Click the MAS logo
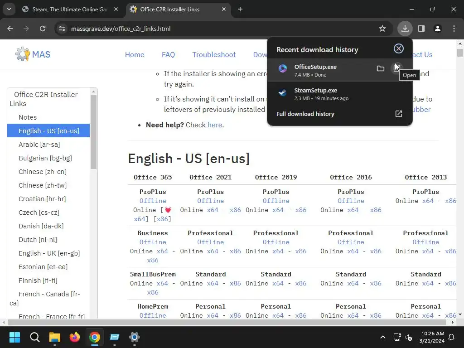Screen dimensions: 464x348 [33, 54]
